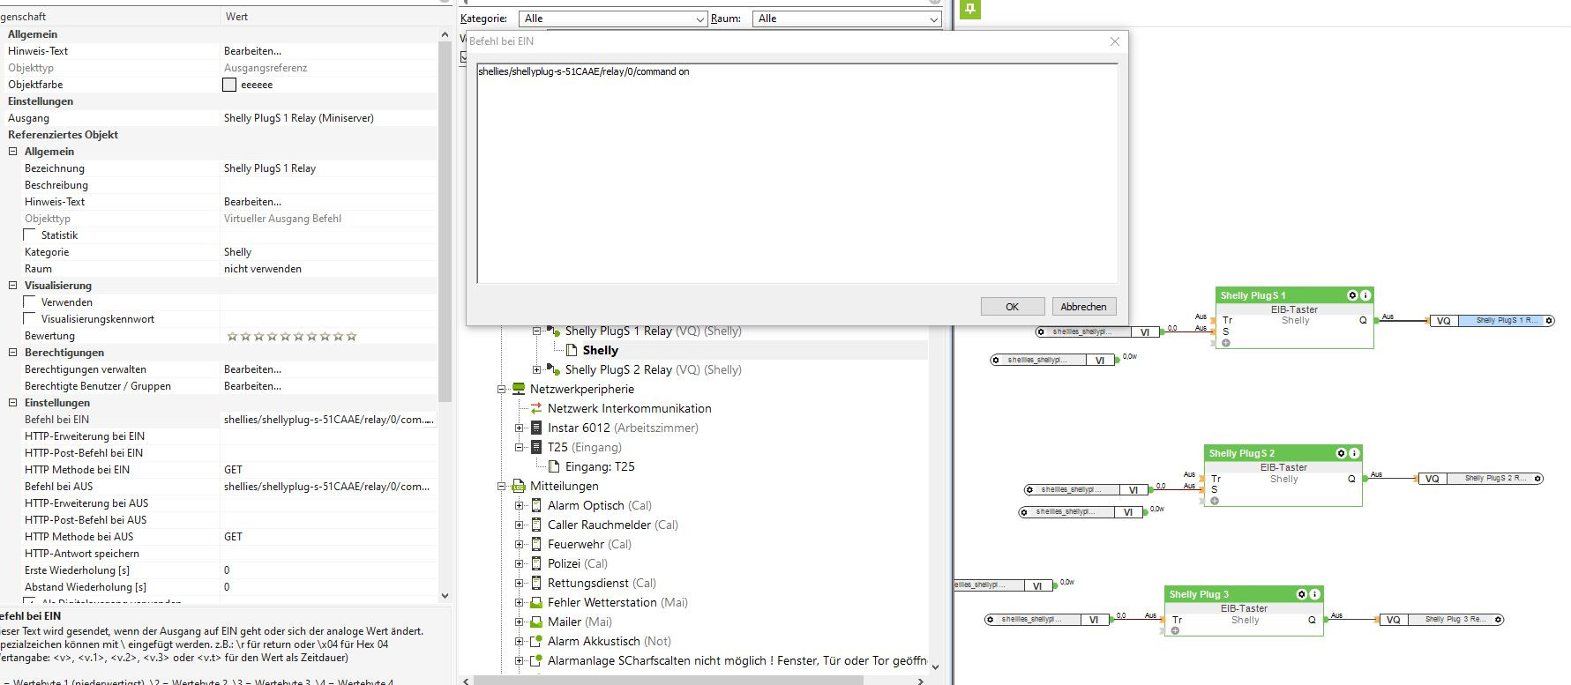
Task: Click Raum value 'nicht verwenden'
Action: click(262, 269)
